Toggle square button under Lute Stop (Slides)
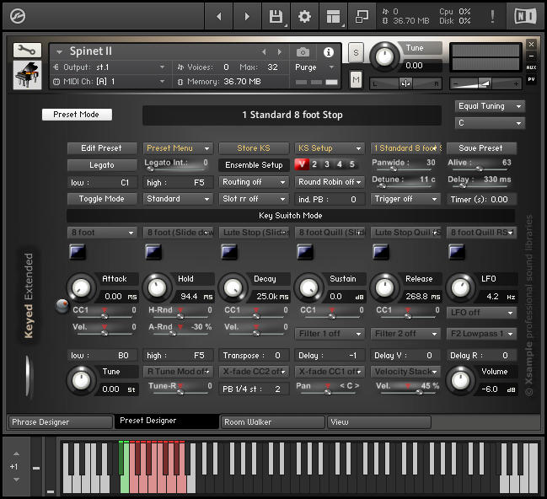The height and width of the screenshot is (499, 547). (x=229, y=251)
